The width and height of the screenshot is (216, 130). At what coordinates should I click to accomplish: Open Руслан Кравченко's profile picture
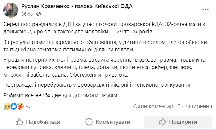(11, 10)
